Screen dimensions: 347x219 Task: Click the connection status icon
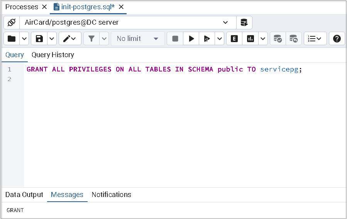pyautogui.click(x=11, y=22)
